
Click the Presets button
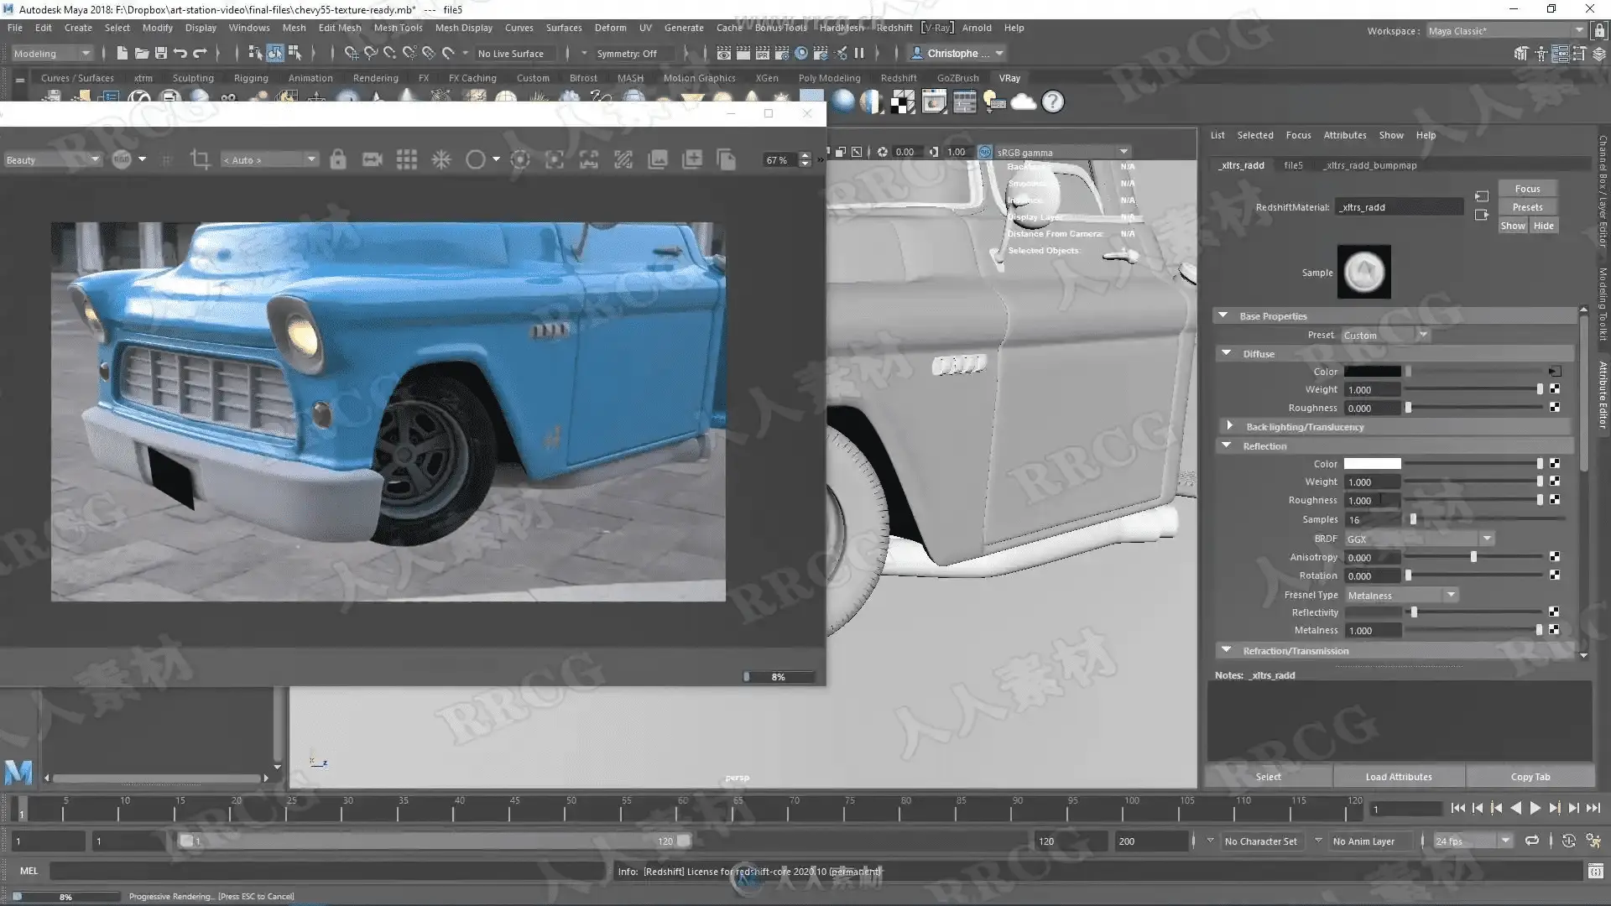click(1527, 207)
